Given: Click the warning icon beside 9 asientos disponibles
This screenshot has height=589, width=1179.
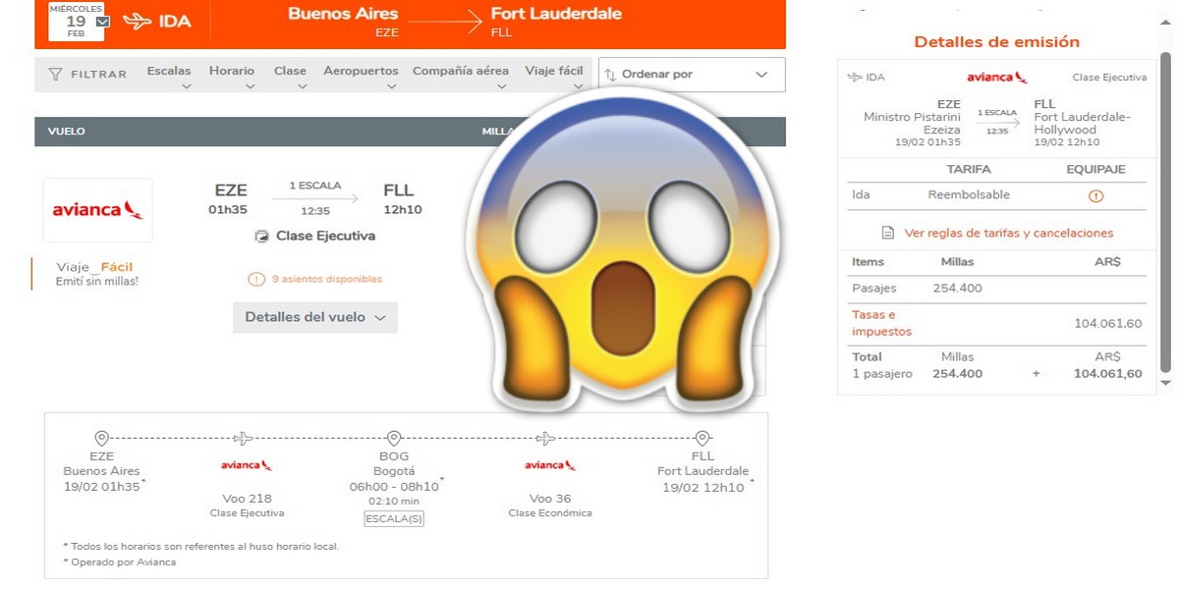Looking at the screenshot, I should [256, 280].
